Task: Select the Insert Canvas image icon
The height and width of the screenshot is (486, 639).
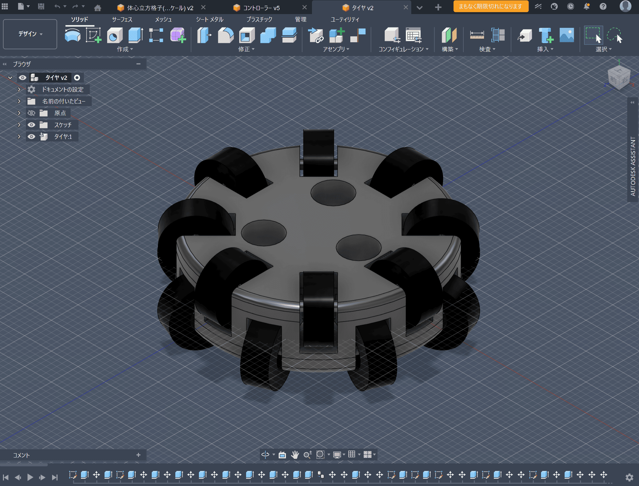Action: coord(567,35)
